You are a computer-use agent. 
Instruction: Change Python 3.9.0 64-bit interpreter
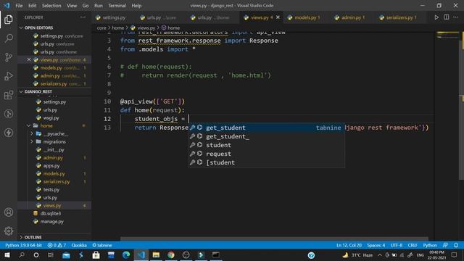[x=24, y=245]
